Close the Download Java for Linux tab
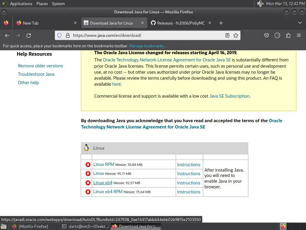306x230 pixels. click(x=143, y=23)
